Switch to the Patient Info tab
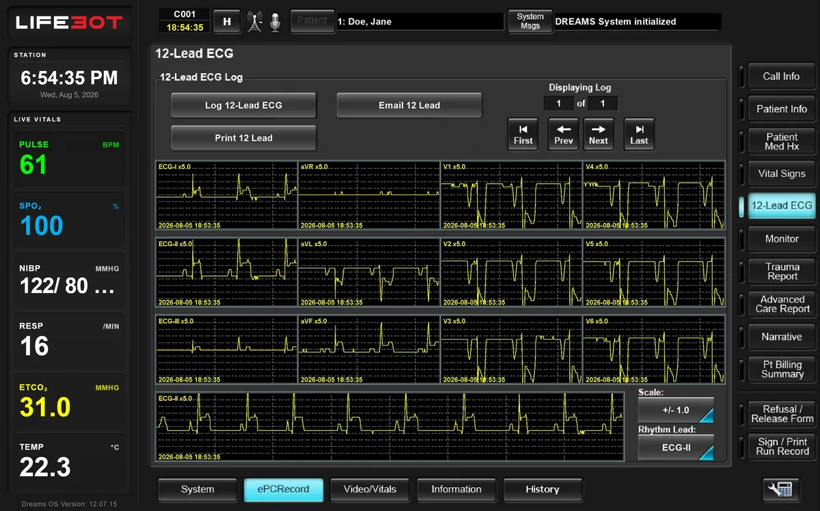This screenshot has height=511, width=820. [781, 109]
